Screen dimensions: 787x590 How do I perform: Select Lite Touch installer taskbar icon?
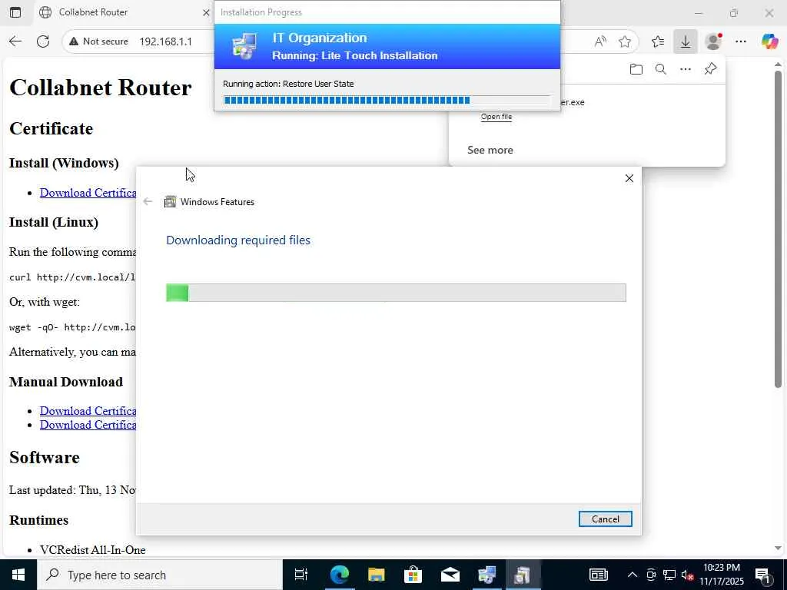486,575
